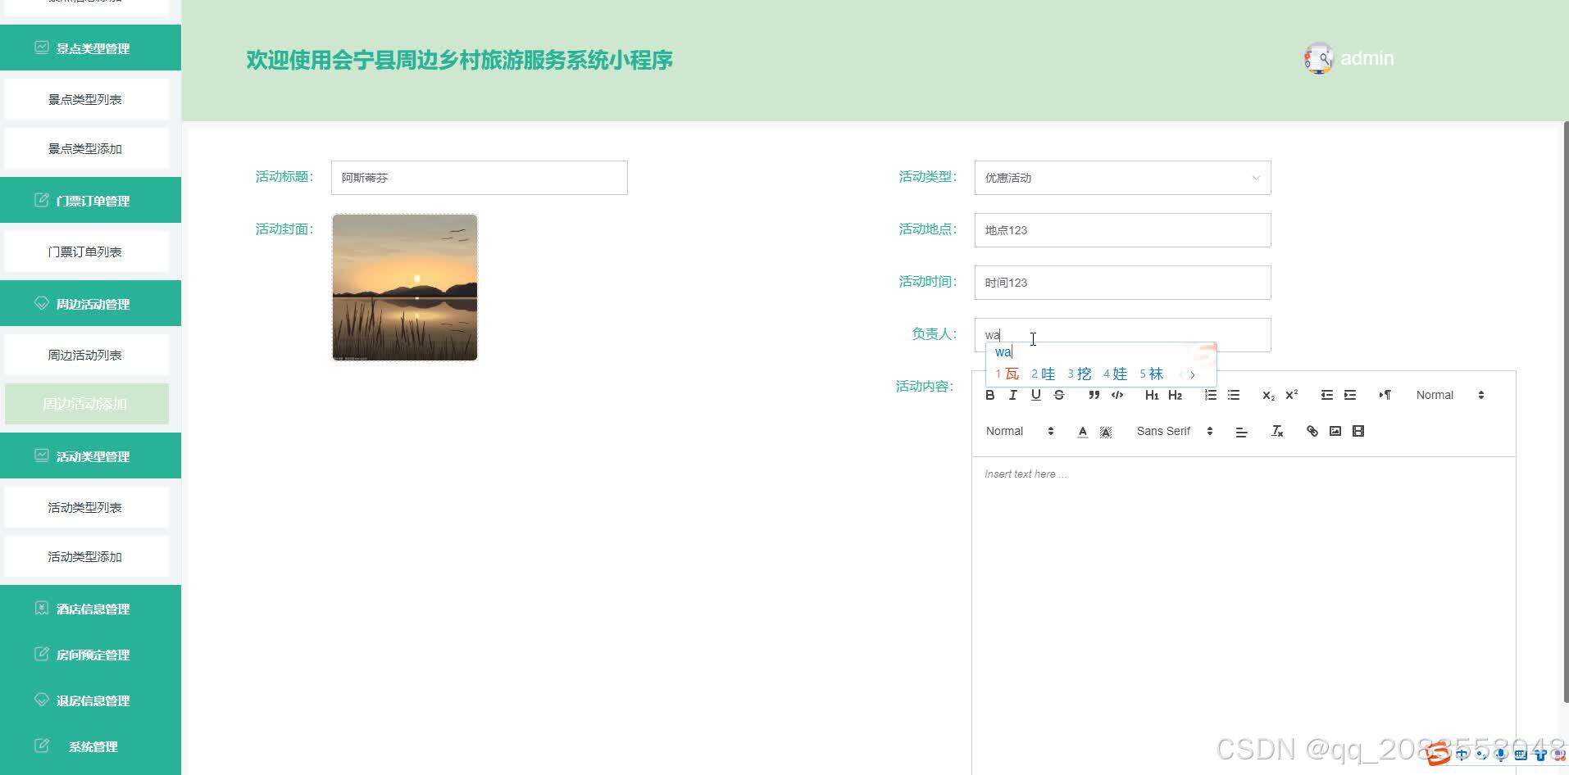This screenshot has width=1569, height=775.
Task: Expand the 退房信息管理 menu section
Action: [x=90, y=700]
